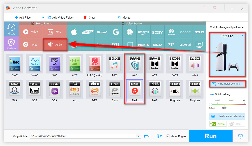Open the ASUS device category
This screenshot has width=252, height=146.
pos(199,32)
